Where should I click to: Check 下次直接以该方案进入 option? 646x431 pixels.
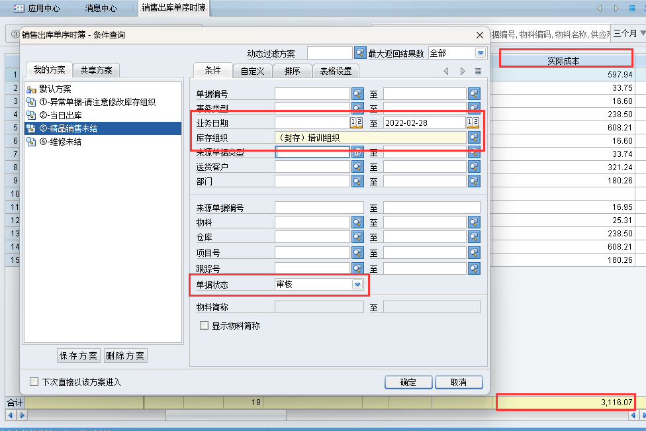point(34,382)
